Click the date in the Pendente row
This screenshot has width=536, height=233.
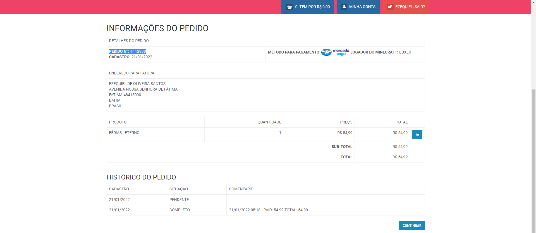coord(119,200)
